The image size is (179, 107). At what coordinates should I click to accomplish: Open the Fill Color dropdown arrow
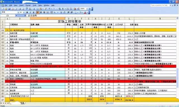tap(83, 12)
